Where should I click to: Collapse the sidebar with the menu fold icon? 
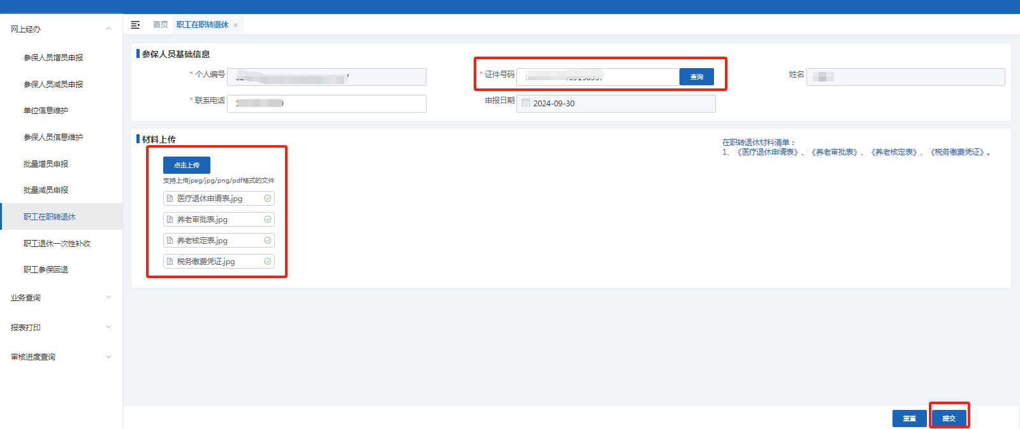point(135,25)
